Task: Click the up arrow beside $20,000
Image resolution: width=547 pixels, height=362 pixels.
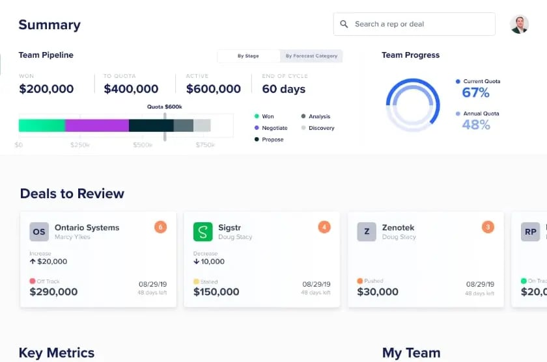Action: pos(33,261)
